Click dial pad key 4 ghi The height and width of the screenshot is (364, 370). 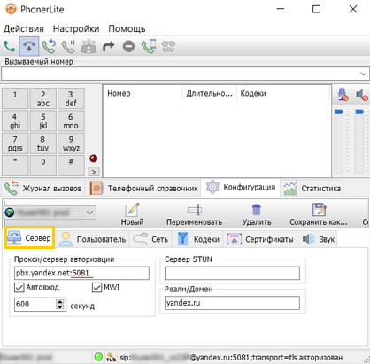point(15,121)
